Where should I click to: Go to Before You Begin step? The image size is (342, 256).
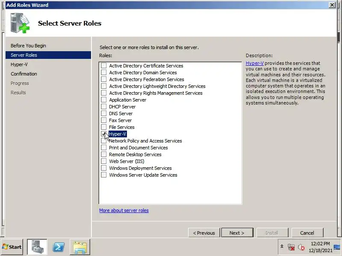pyautogui.click(x=28, y=46)
